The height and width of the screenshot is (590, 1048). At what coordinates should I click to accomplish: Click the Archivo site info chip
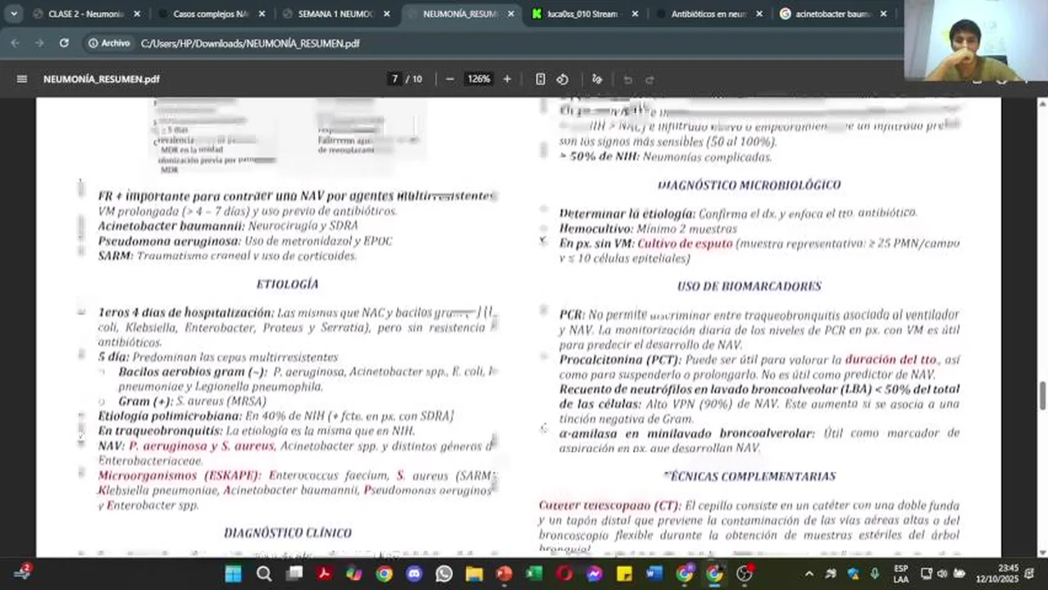tap(109, 43)
